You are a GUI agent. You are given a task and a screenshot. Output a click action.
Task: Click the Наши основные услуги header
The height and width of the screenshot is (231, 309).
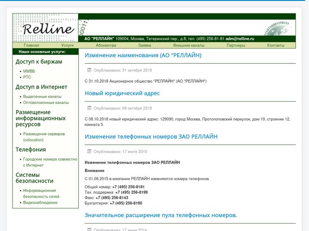click(x=42, y=52)
